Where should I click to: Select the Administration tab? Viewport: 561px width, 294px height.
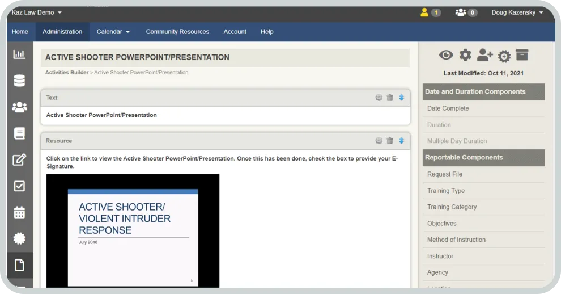[62, 32]
